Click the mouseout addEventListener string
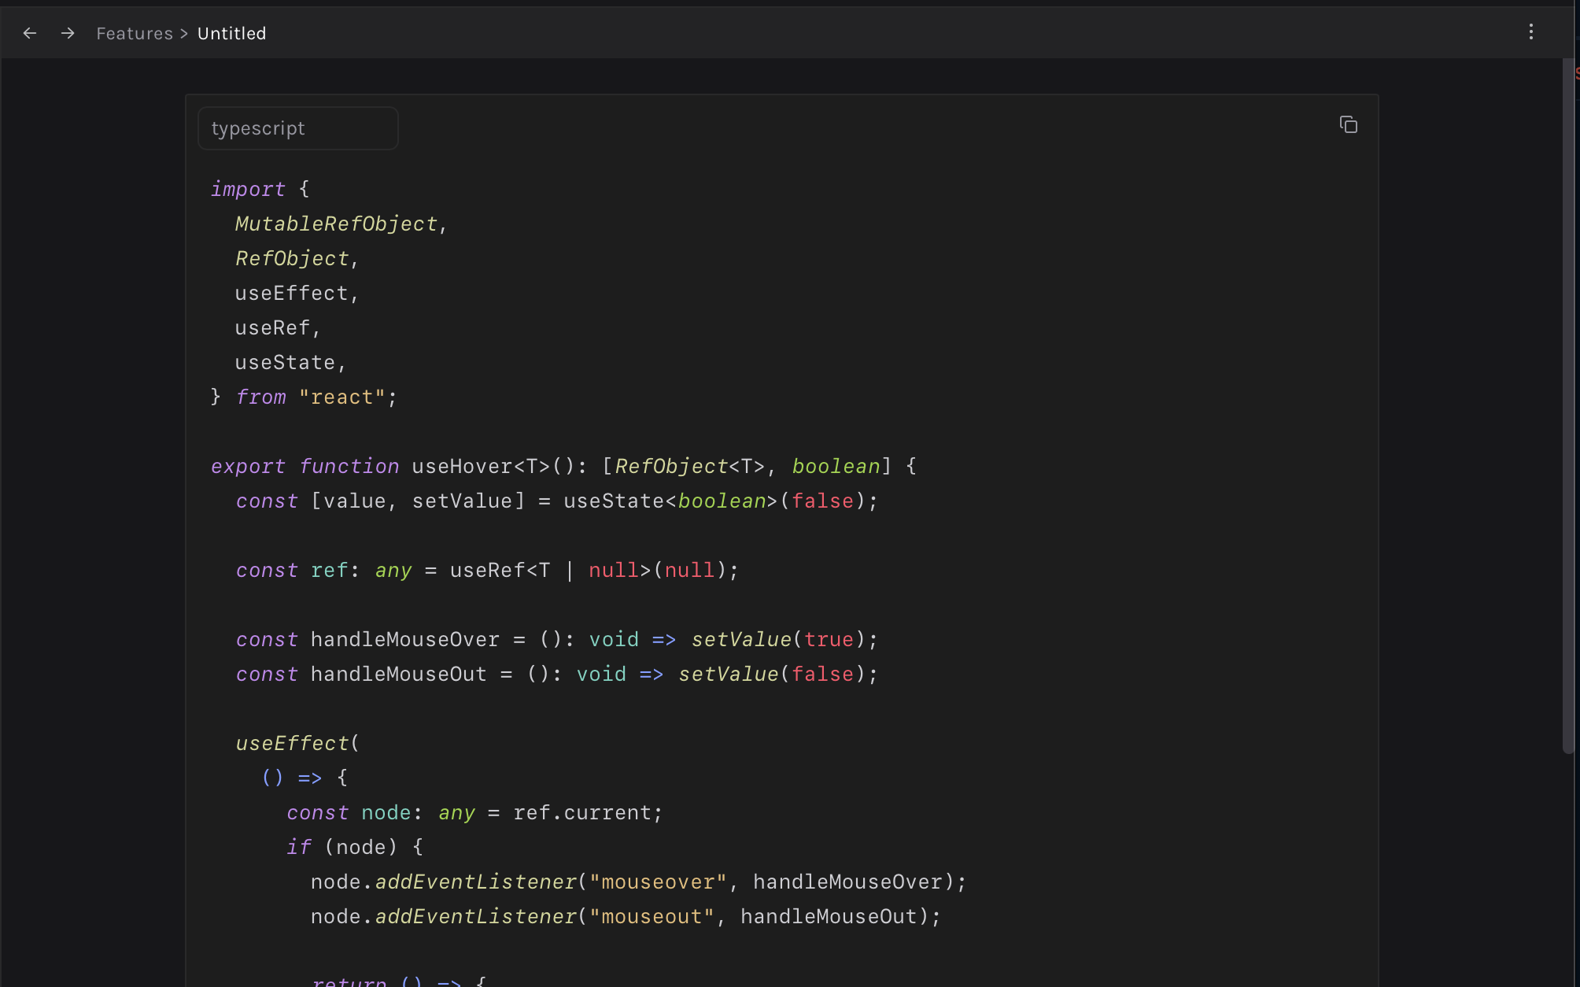The image size is (1580, 987). pyautogui.click(x=651, y=916)
